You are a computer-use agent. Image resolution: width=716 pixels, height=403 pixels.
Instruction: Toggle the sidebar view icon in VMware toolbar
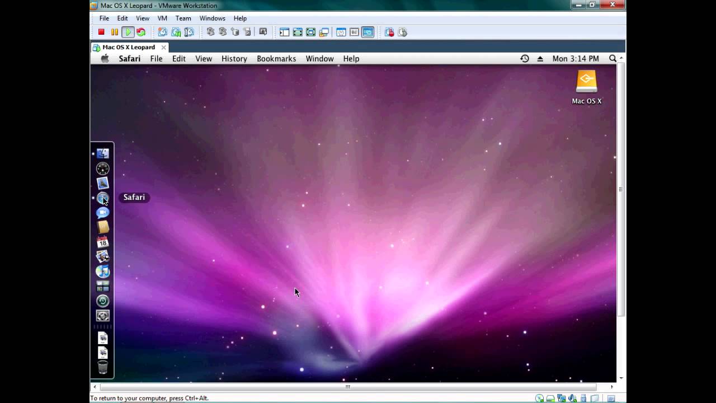[284, 32]
